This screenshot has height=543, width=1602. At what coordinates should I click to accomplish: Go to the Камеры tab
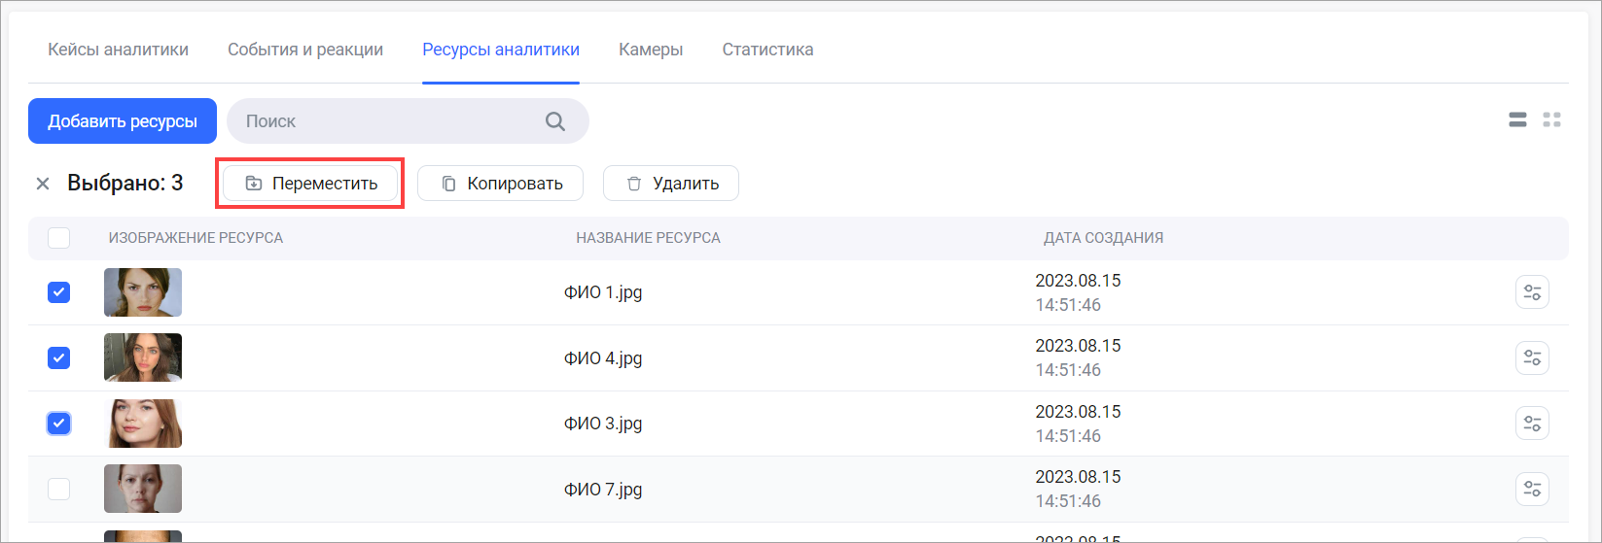tap(651, 50)
